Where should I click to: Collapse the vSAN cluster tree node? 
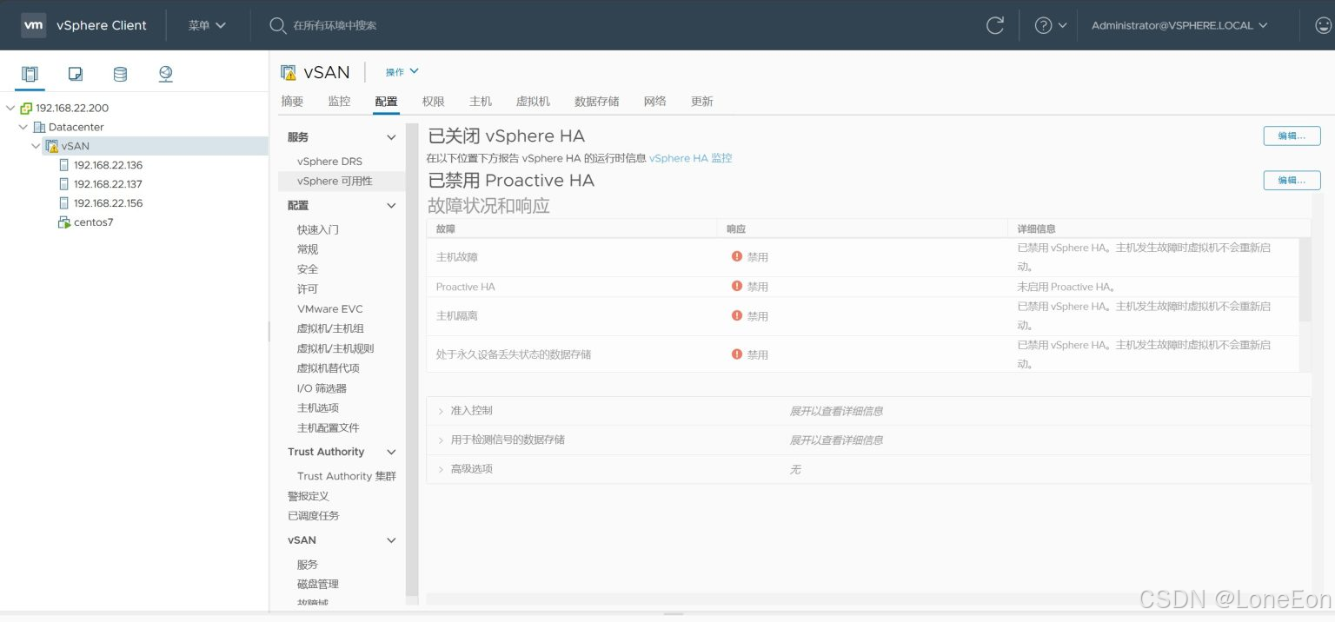tap(37, 146)
